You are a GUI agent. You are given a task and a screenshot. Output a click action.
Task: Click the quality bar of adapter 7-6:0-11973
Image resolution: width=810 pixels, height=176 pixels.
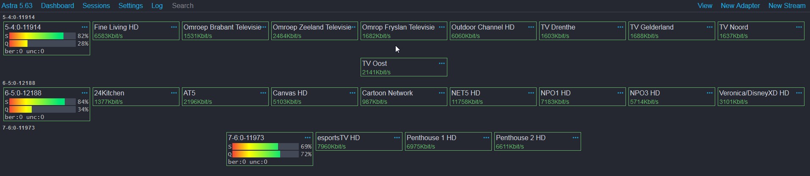[265, 154]
